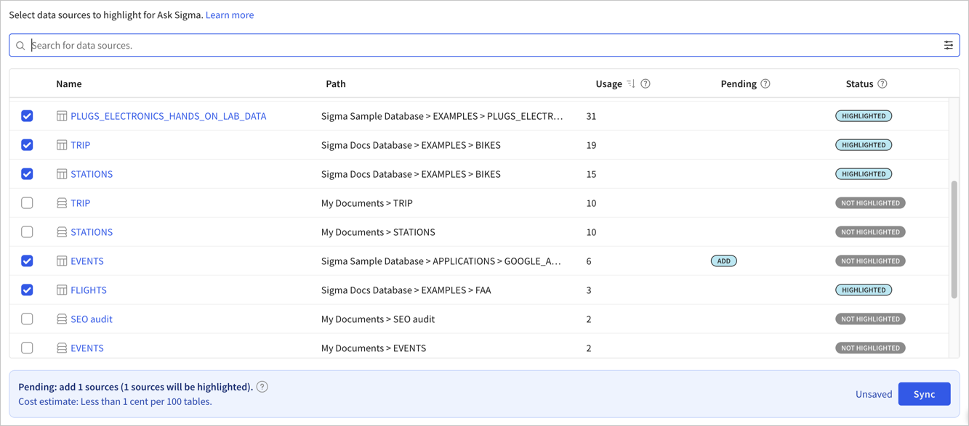Uncheck the TRIP bikes table checkbox
The image size is (969, 426).
pos(27,144)
